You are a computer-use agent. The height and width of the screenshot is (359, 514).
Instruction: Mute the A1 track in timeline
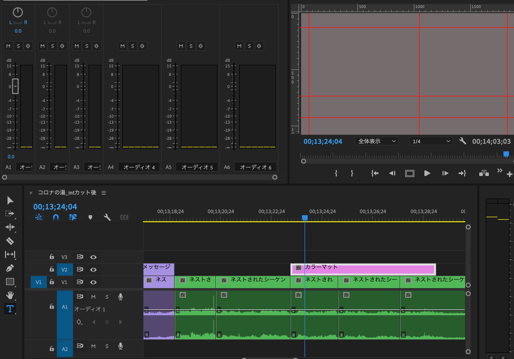(93, 297)
